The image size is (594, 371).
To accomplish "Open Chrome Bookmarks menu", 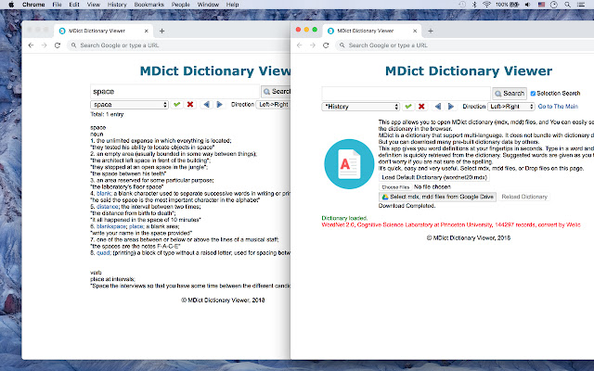I will [x=149, y=5].
